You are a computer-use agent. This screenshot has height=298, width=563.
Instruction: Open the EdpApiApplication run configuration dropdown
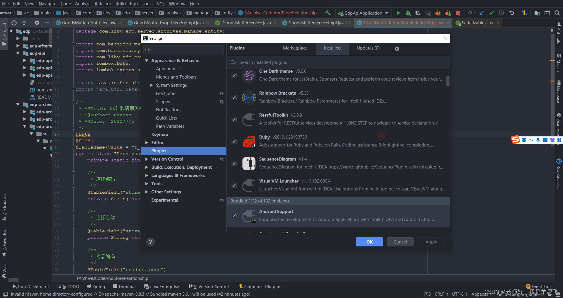pyautogui.click(x=363, y=13)
